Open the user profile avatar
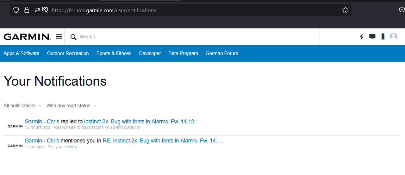 tap(394, 37)
